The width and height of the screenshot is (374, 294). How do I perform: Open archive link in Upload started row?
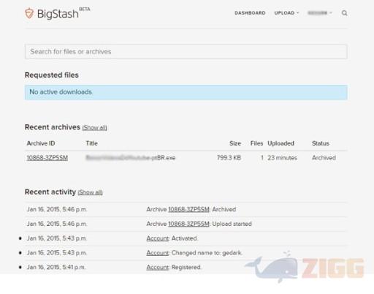click(x=188, y=224)
